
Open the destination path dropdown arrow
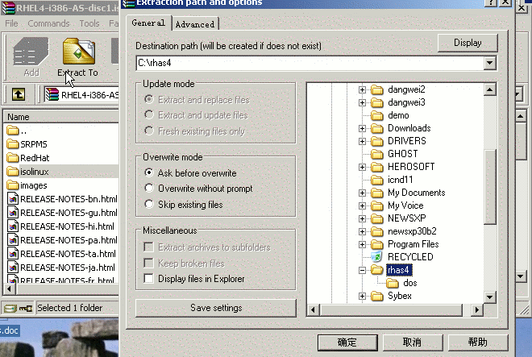(x=490, y=62)
